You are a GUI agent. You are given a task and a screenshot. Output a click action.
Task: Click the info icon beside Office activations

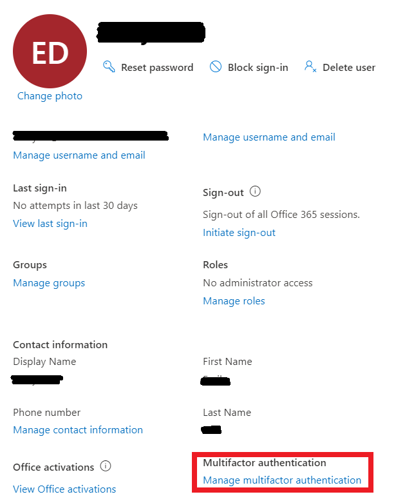[x=106, y=466]
